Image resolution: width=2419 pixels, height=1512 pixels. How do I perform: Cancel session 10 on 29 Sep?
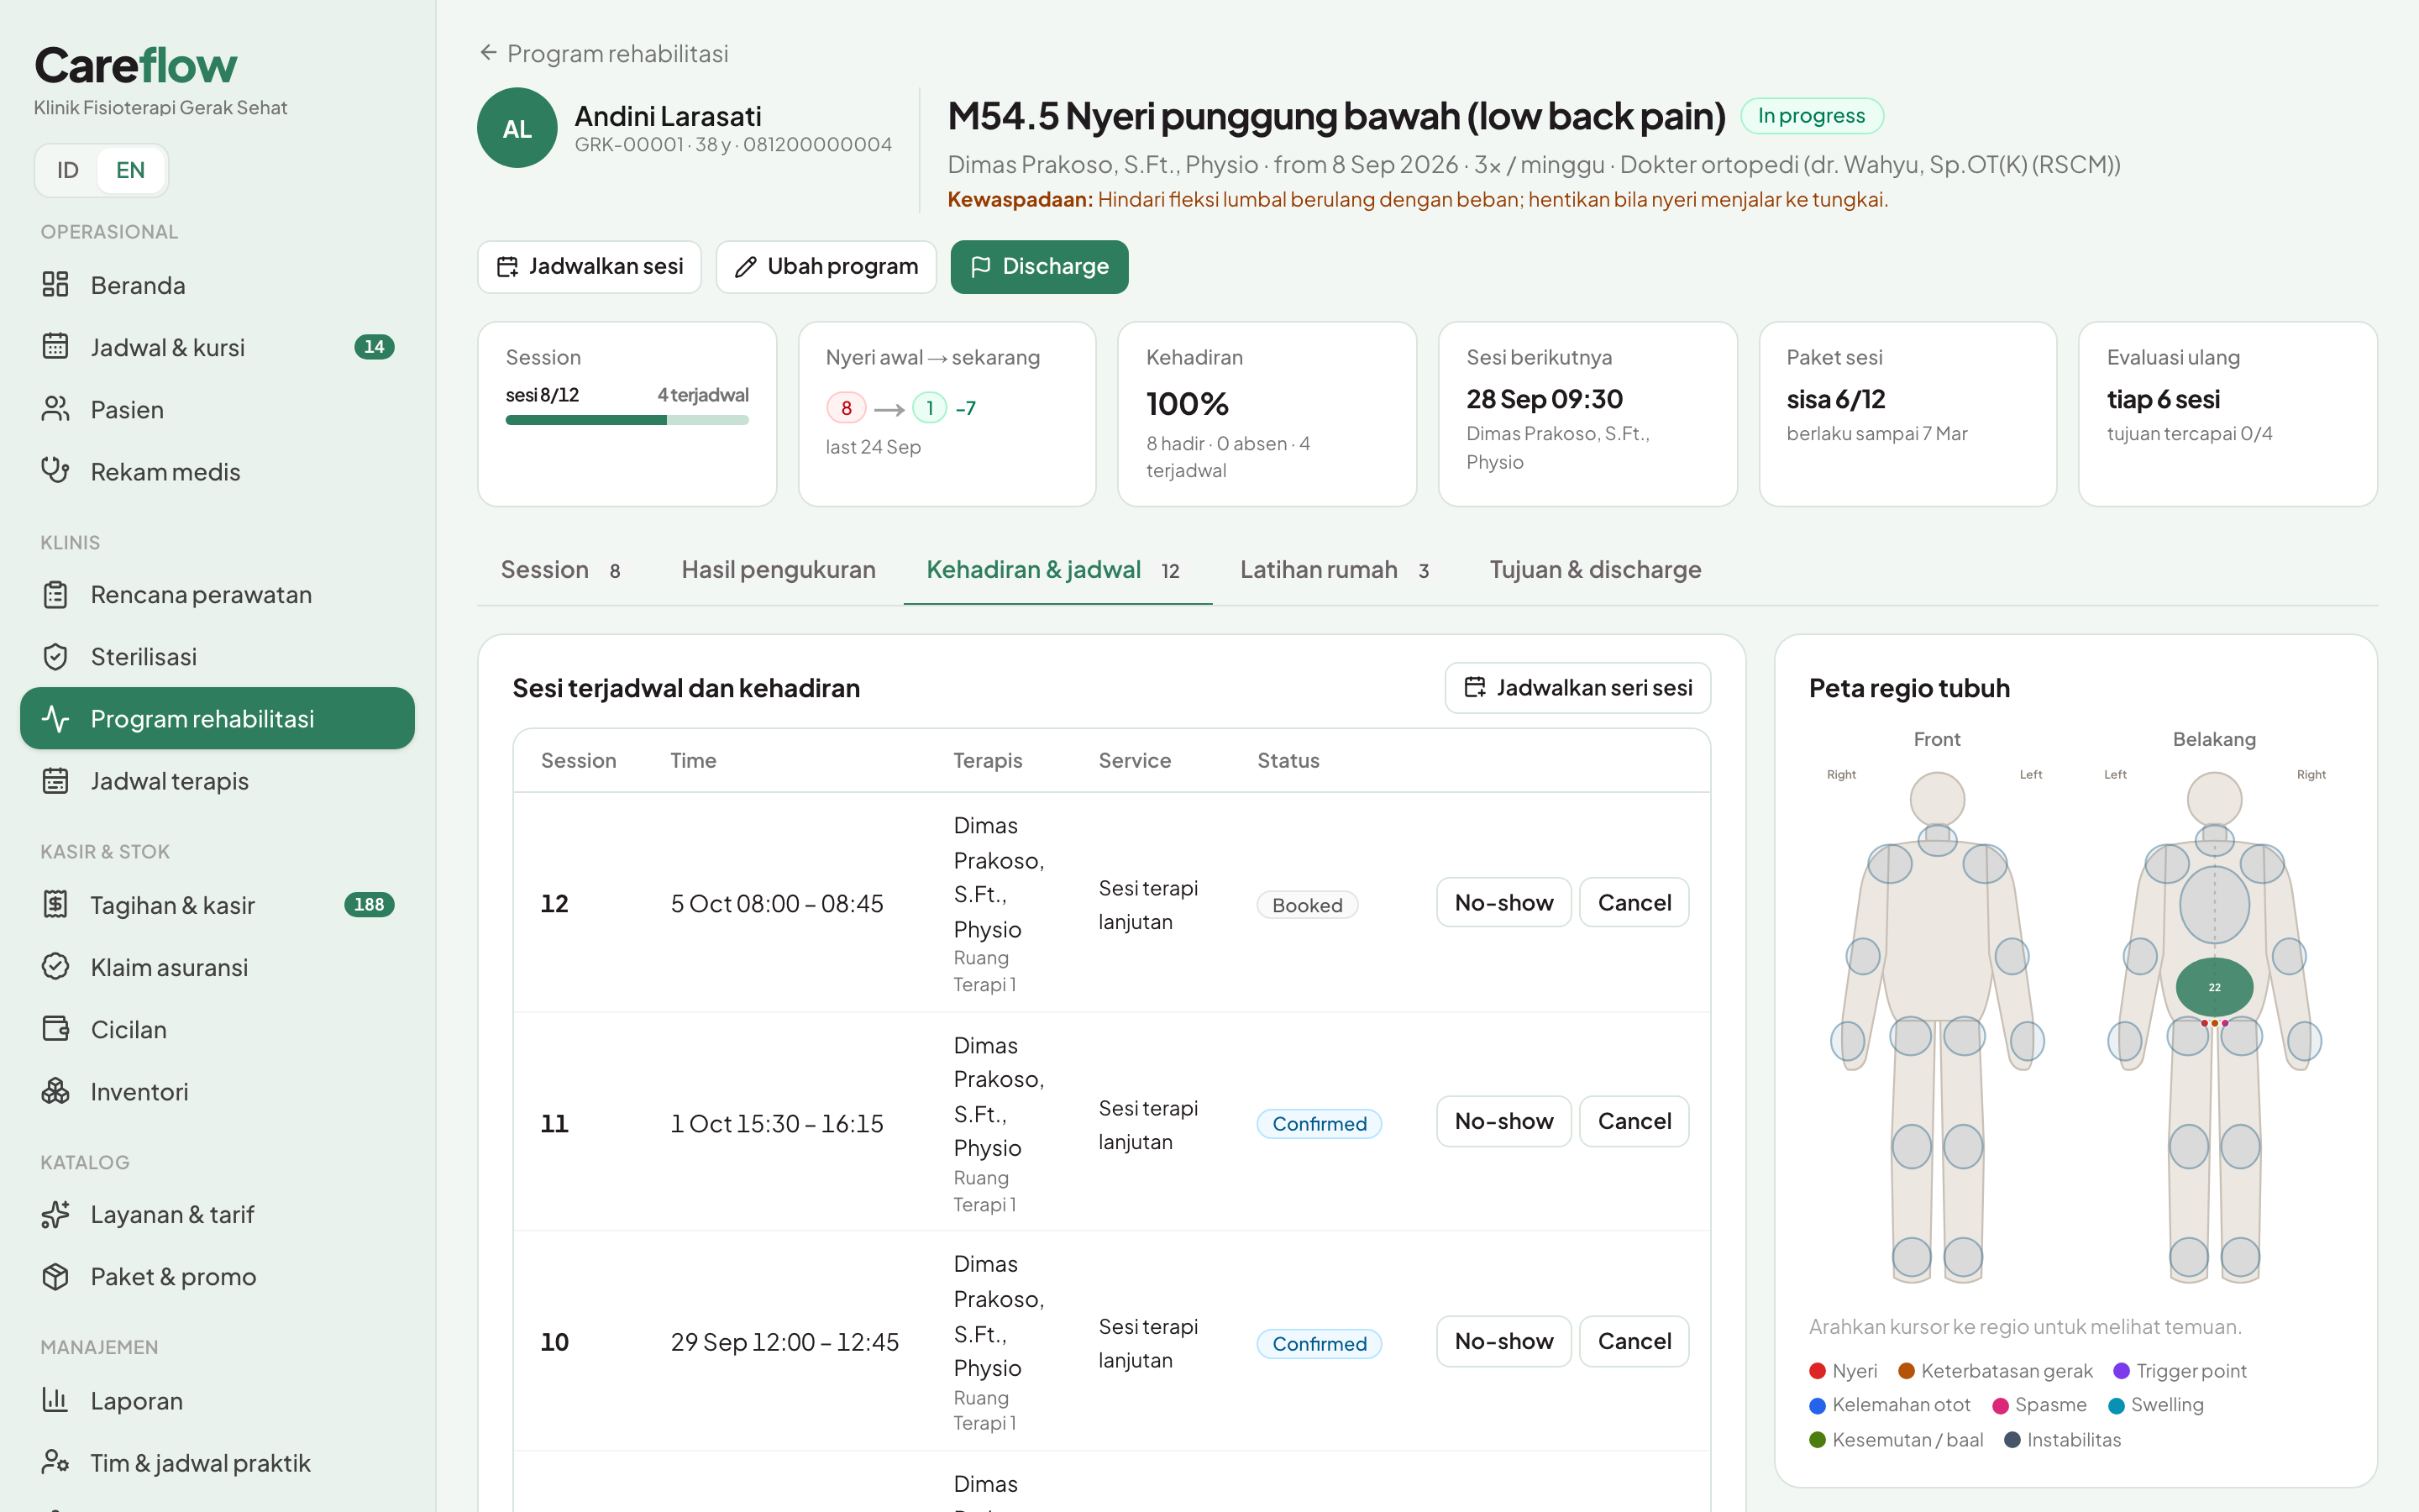(1635, 1342)
